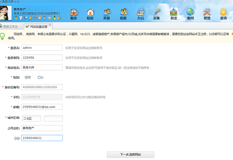Open the 集网 (network) module
233x160 pixels.
point(190,14)
